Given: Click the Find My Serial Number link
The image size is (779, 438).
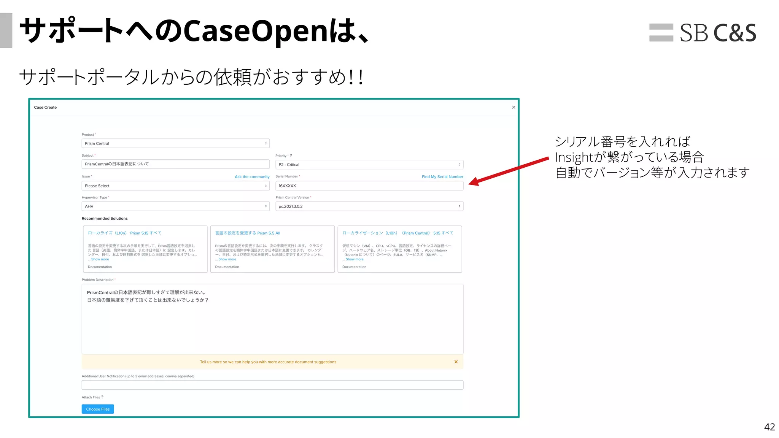Looking at the screenshot, I should coord(442,177).
